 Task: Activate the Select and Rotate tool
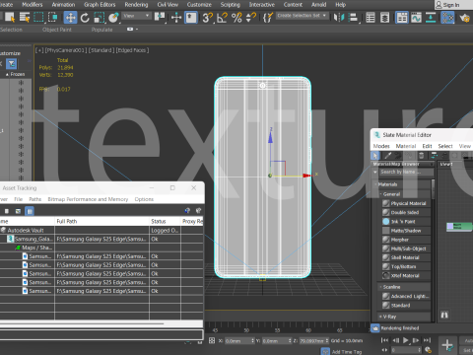85,17
